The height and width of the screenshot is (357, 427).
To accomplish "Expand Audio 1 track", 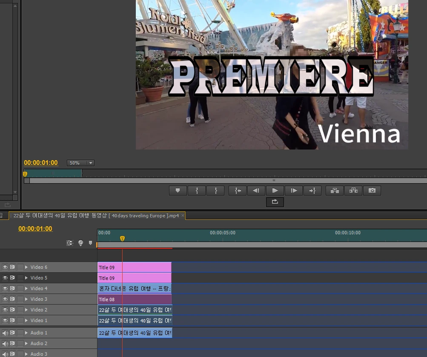I will (x=26, y=333).
